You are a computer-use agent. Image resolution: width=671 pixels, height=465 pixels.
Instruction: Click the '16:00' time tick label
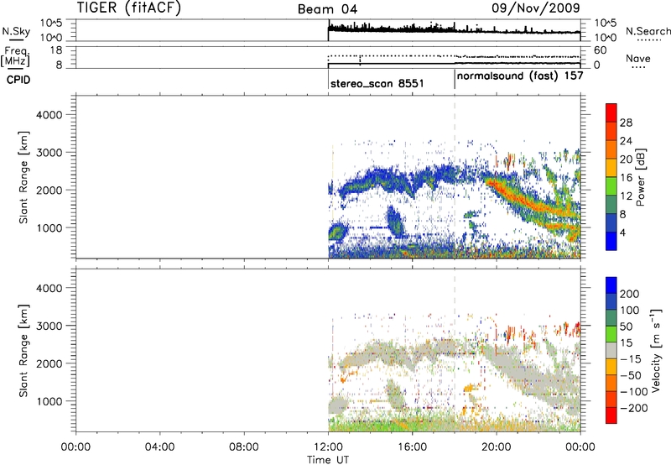pyautogui.click(x=412, y=447)
